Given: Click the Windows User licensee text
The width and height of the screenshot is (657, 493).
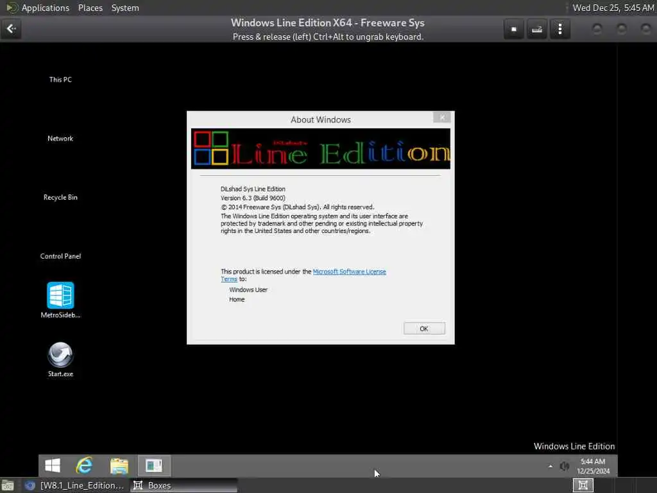Looking at the screenshot, I should coord(248,290).
